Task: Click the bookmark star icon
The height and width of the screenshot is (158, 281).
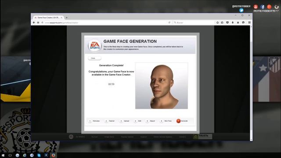Action: (x=217, y=22)
